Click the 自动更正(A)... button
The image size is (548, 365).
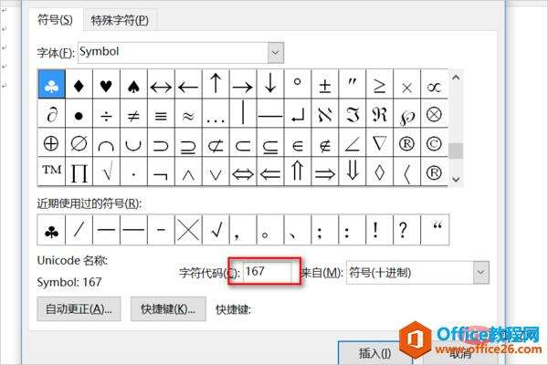point(79,309)
